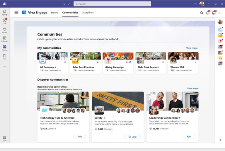Open the Help Desk Support community

coord(148,67)
